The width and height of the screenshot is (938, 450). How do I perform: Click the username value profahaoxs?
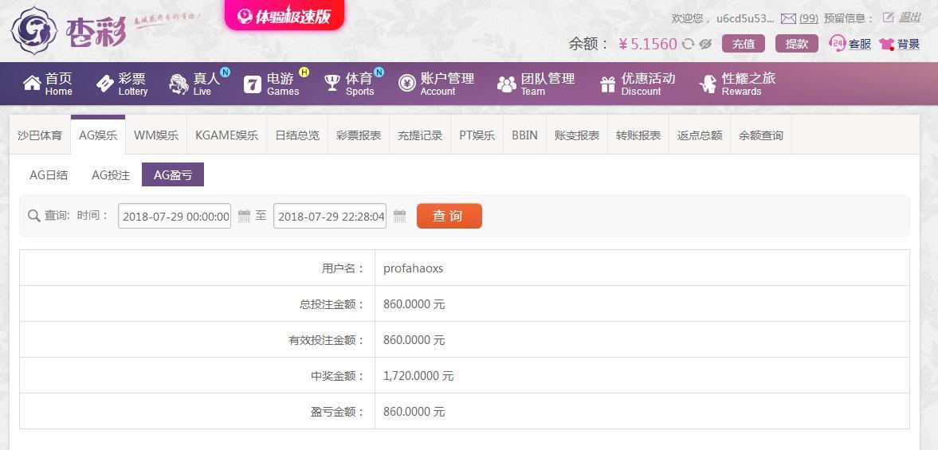coord(414,268)
